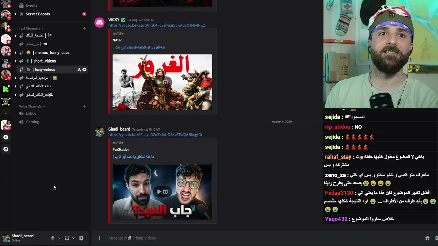Add a server with the plus button

(x=5, y=137)
